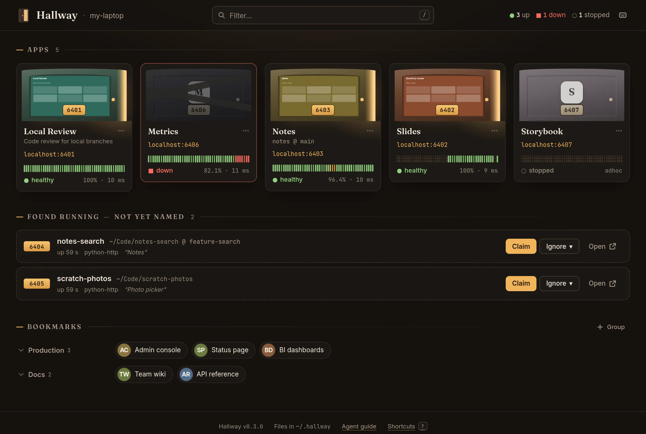This screenshot has width=646, height=434.
Task: Open the Storybook preview thumbnail
Action: (572, 95)
